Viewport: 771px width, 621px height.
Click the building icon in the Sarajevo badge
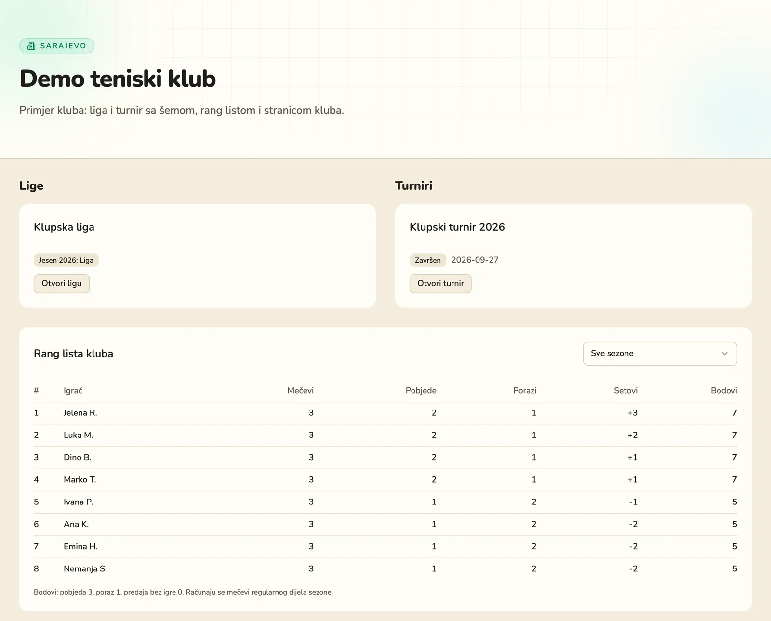coord(31,46)
